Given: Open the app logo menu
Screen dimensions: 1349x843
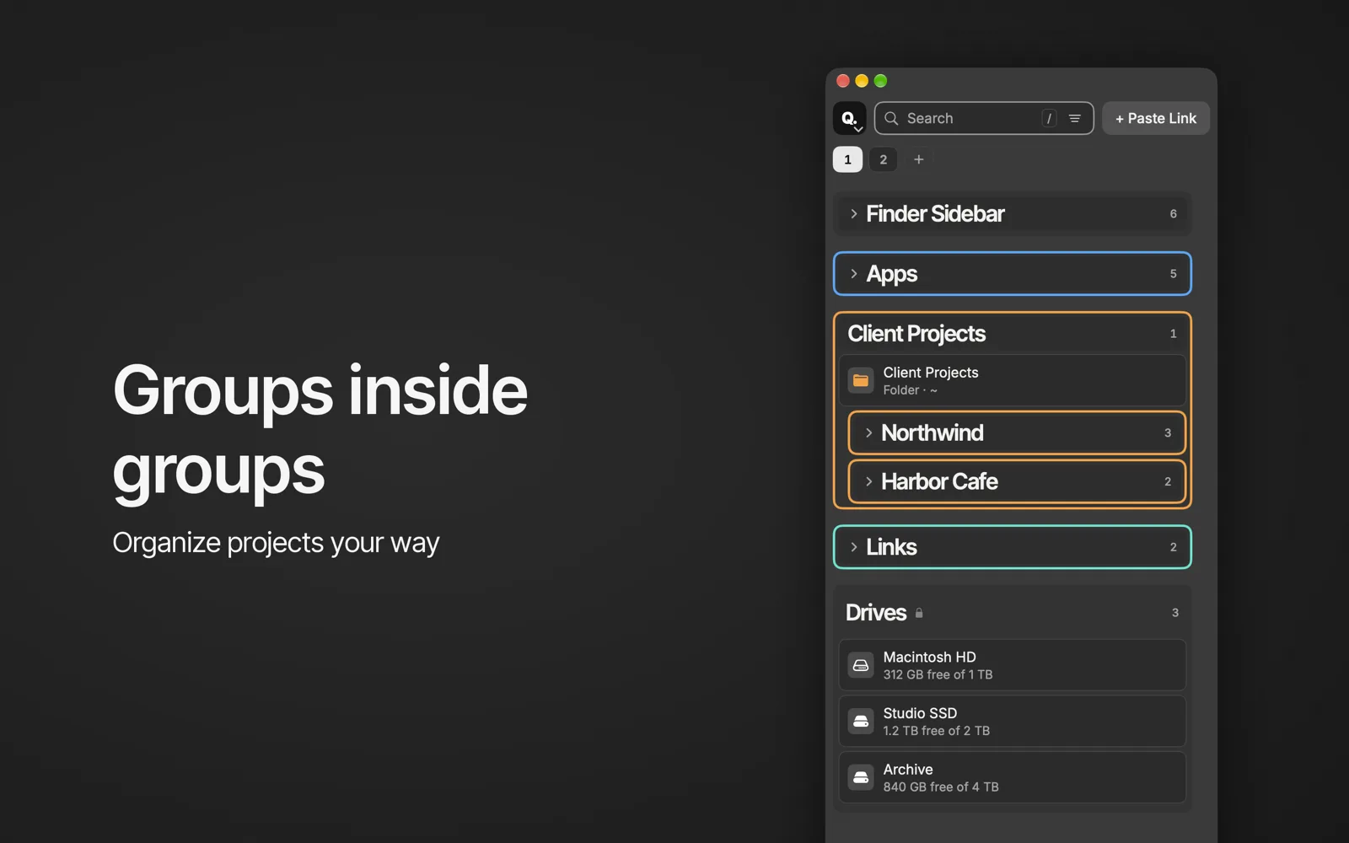Looking at the screenshot, I should (849, 118).
